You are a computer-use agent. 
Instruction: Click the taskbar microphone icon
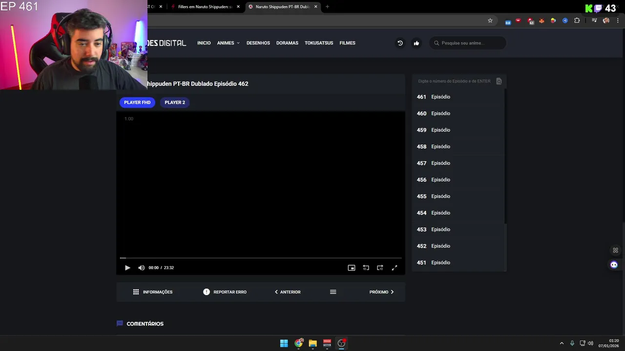pyautogui.click(x=572, y=343)
